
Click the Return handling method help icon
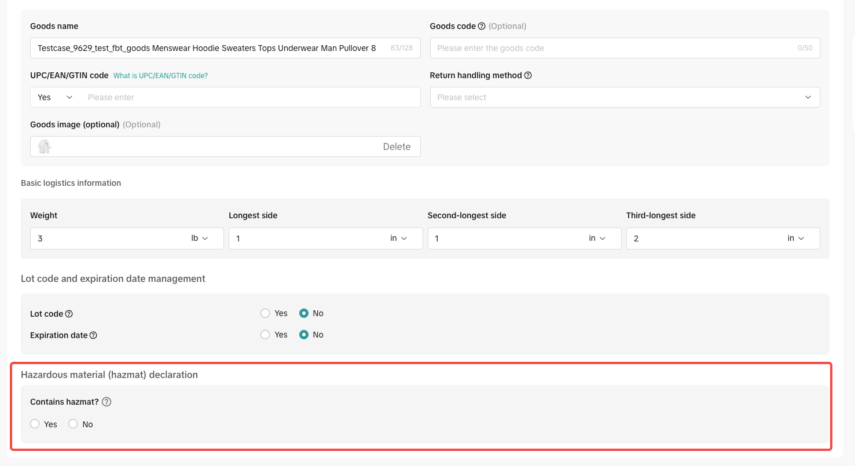click(x=528, y=75)
